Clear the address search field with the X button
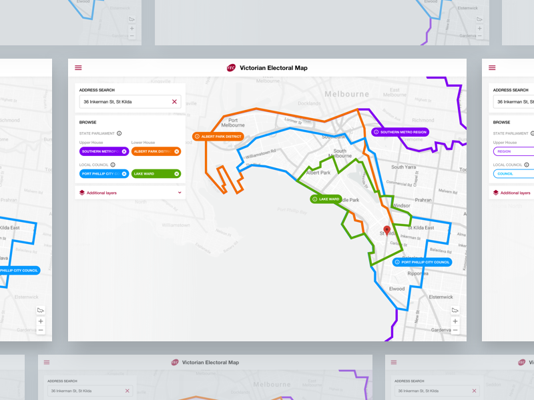The image size is (534, 400). click(x=174, y=101)
